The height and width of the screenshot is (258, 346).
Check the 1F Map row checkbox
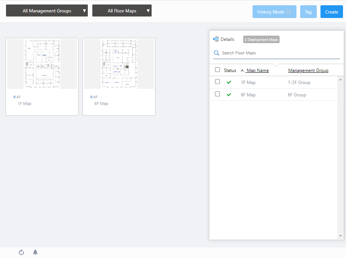click(217, 82)
